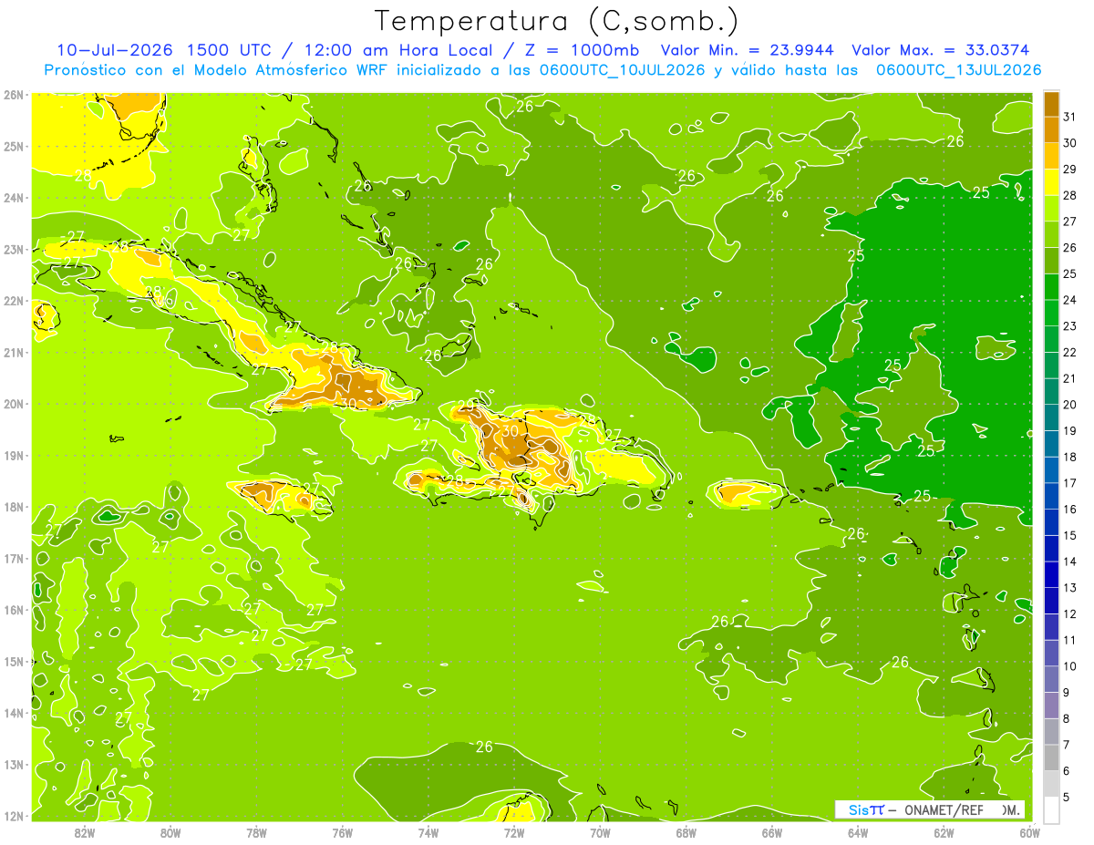Click the purple swatch between 9 and 10
The height and width of the screenshot is (845, 1094).
pos(1051,678)
